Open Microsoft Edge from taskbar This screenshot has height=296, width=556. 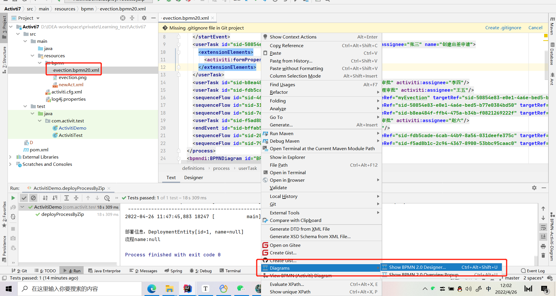coord(152,288)
